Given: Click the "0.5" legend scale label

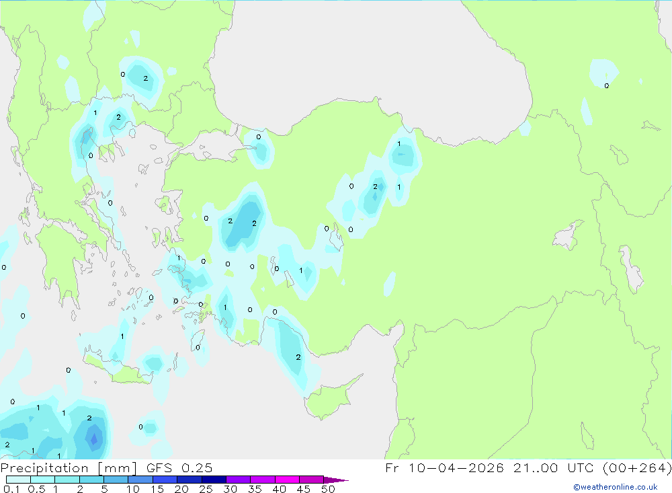Looking at the screenshot, I should coord(36,489).
